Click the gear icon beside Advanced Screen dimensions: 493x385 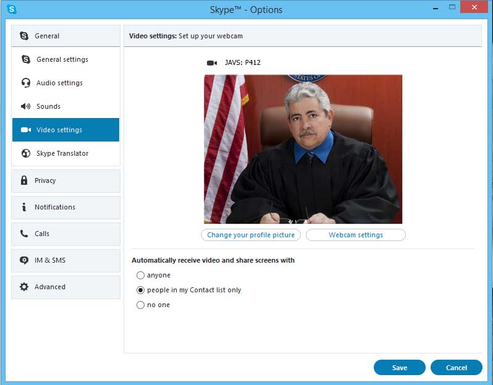tap(24, 287)
